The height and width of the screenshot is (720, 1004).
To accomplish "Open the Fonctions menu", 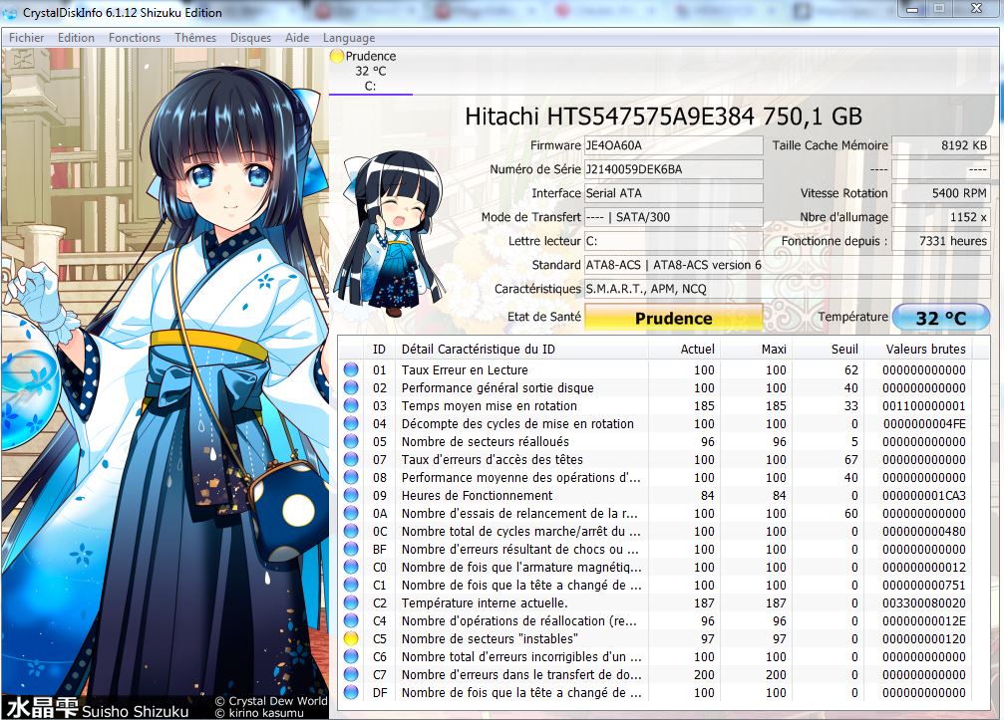I will coord(135,38).
